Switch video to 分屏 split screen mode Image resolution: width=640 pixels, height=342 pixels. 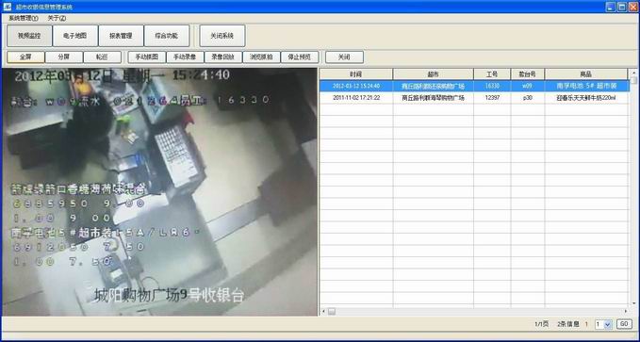[x=64, y=57]
